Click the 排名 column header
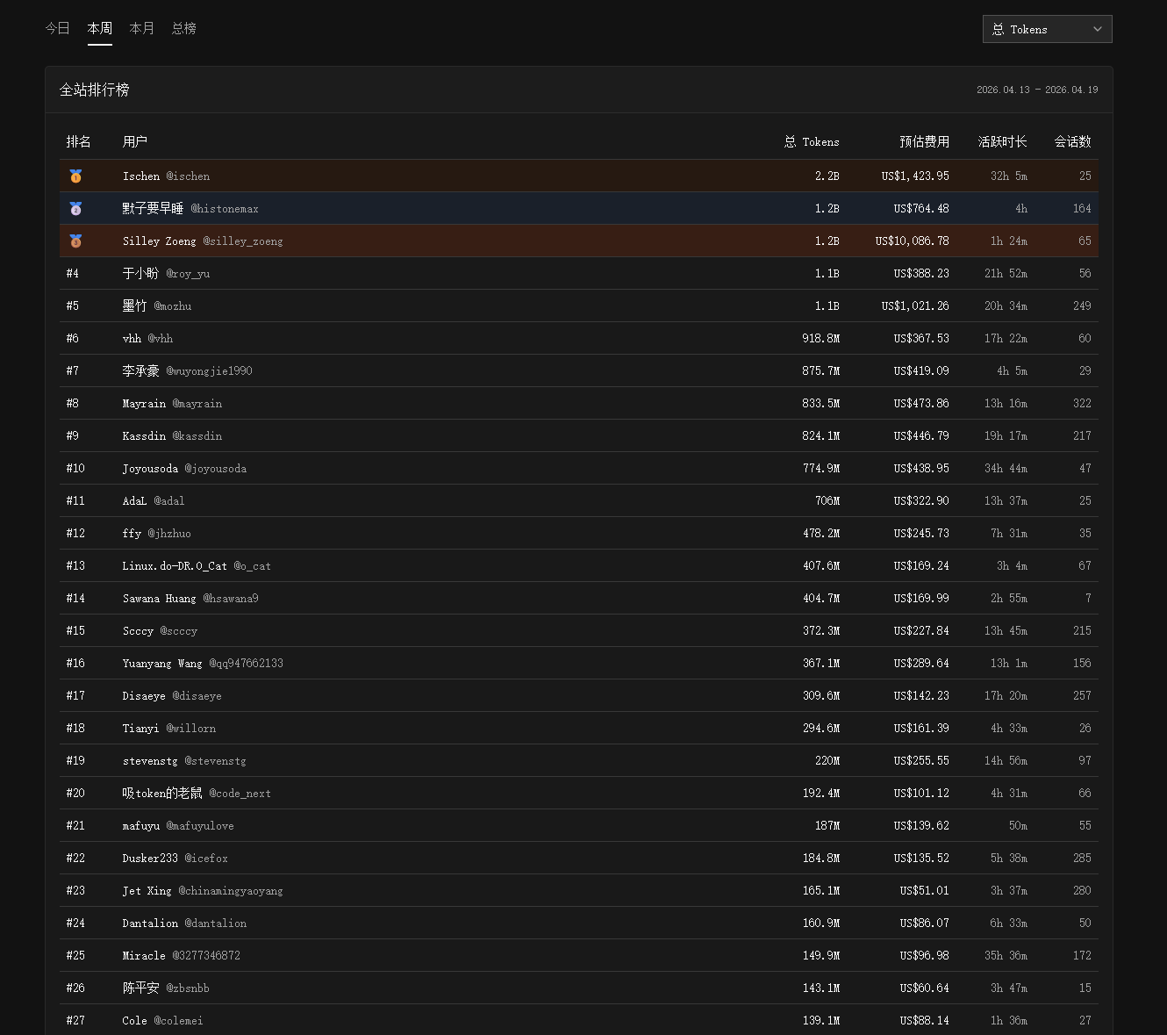 [78, 141]
